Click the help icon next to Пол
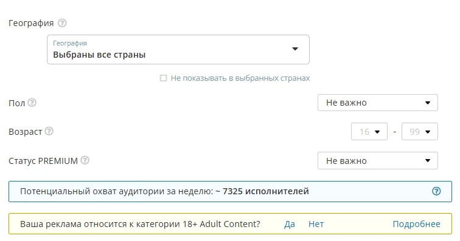 32,103
